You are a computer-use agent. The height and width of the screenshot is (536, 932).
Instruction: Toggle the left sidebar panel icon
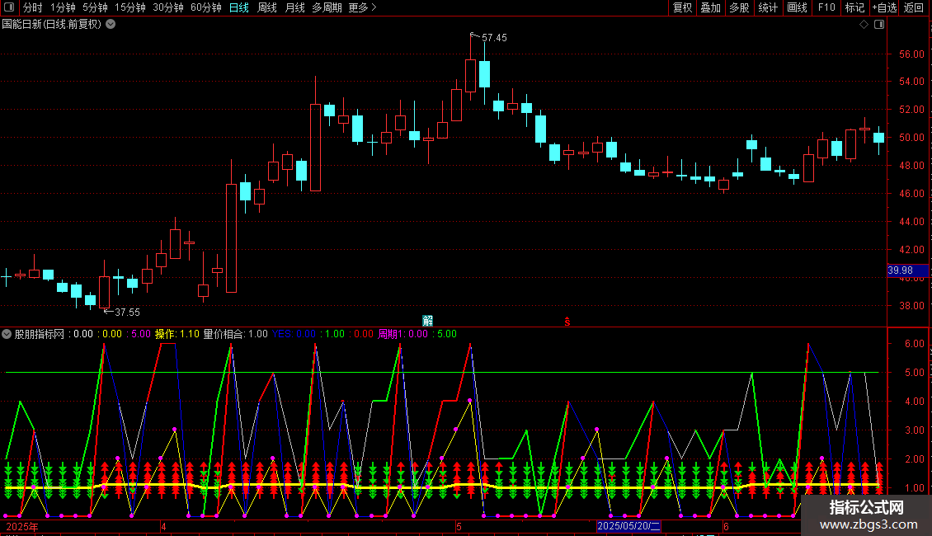coord(7,8)
